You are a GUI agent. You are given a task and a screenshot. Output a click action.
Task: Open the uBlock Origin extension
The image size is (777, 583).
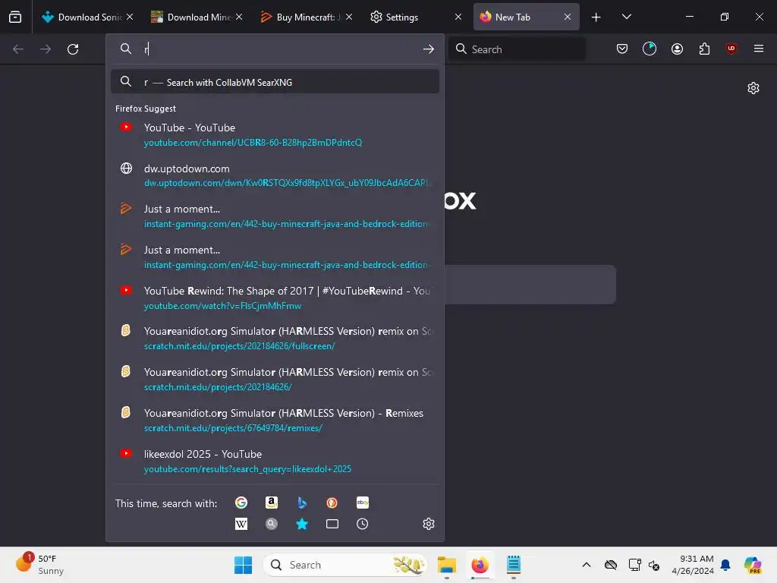(x=731, y=49)
